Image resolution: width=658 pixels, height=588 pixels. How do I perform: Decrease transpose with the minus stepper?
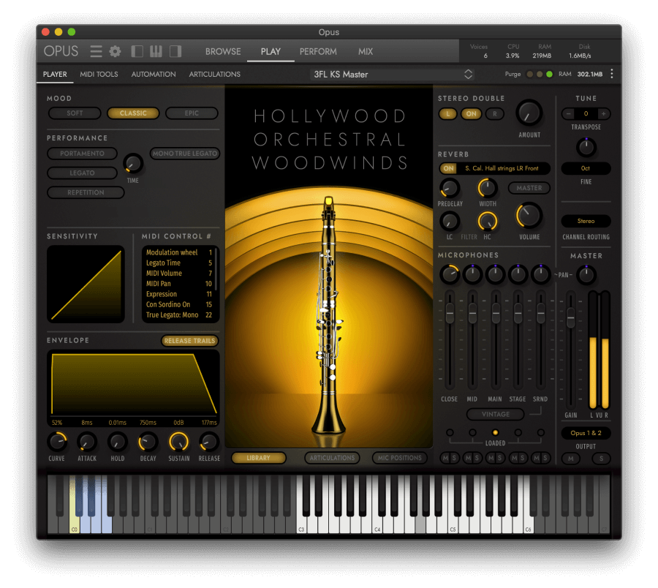(x=568, y=113)
